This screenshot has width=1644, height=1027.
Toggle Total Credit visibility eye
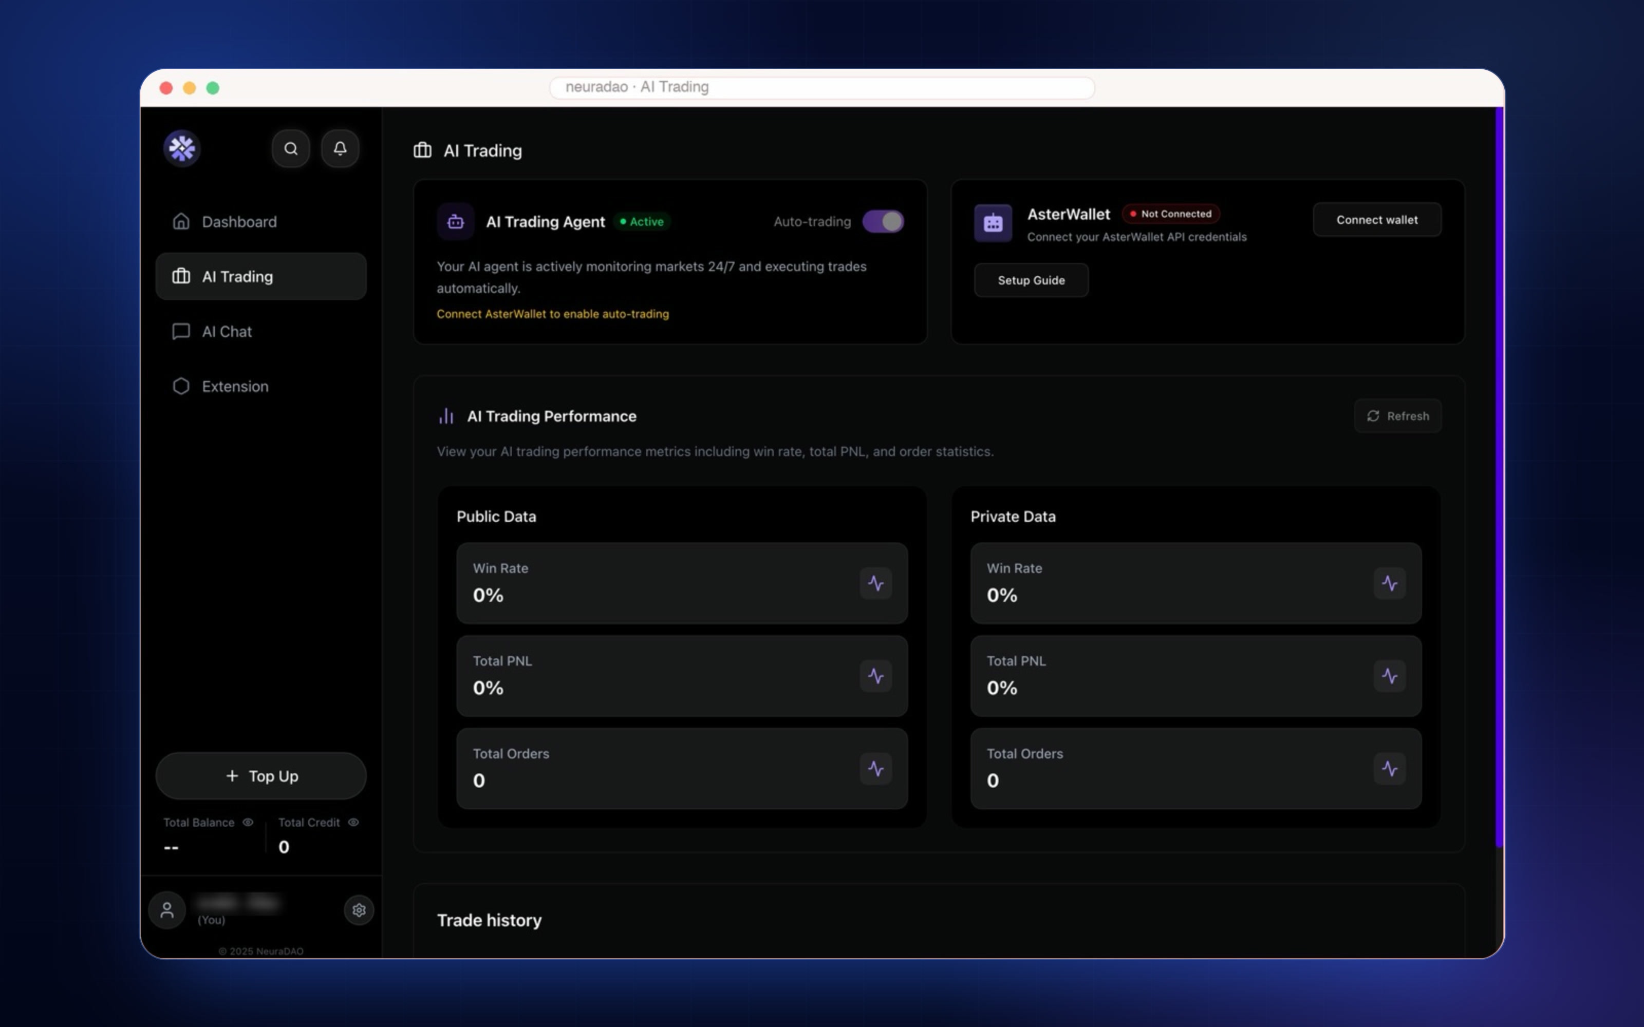click(353, 822)
